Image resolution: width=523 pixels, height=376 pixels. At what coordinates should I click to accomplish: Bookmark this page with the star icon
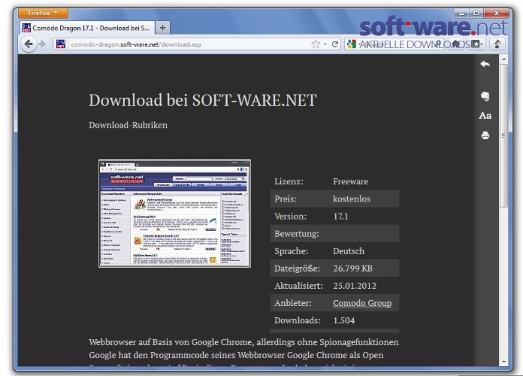coord(315,44)
